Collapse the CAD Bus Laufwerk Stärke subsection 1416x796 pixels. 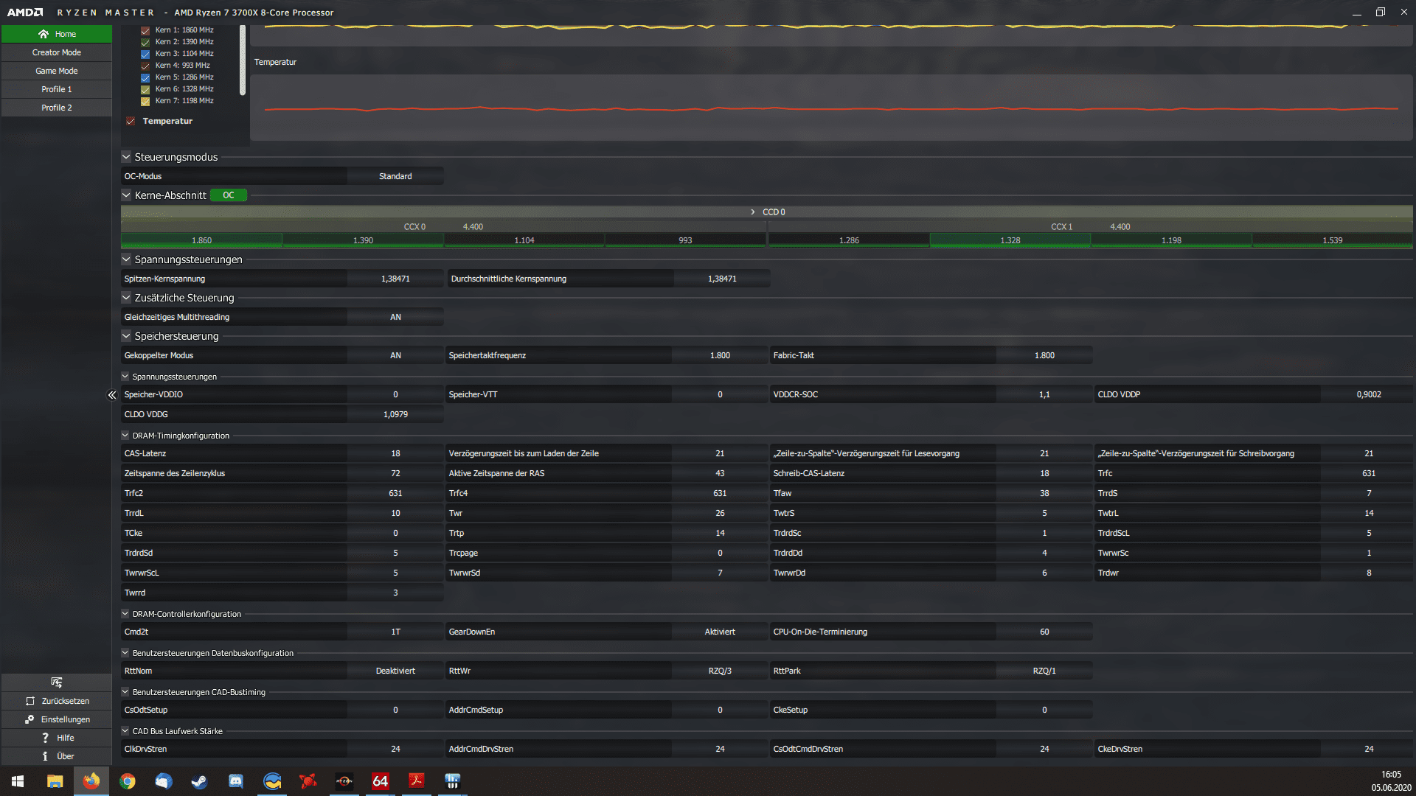pos(125,731)
